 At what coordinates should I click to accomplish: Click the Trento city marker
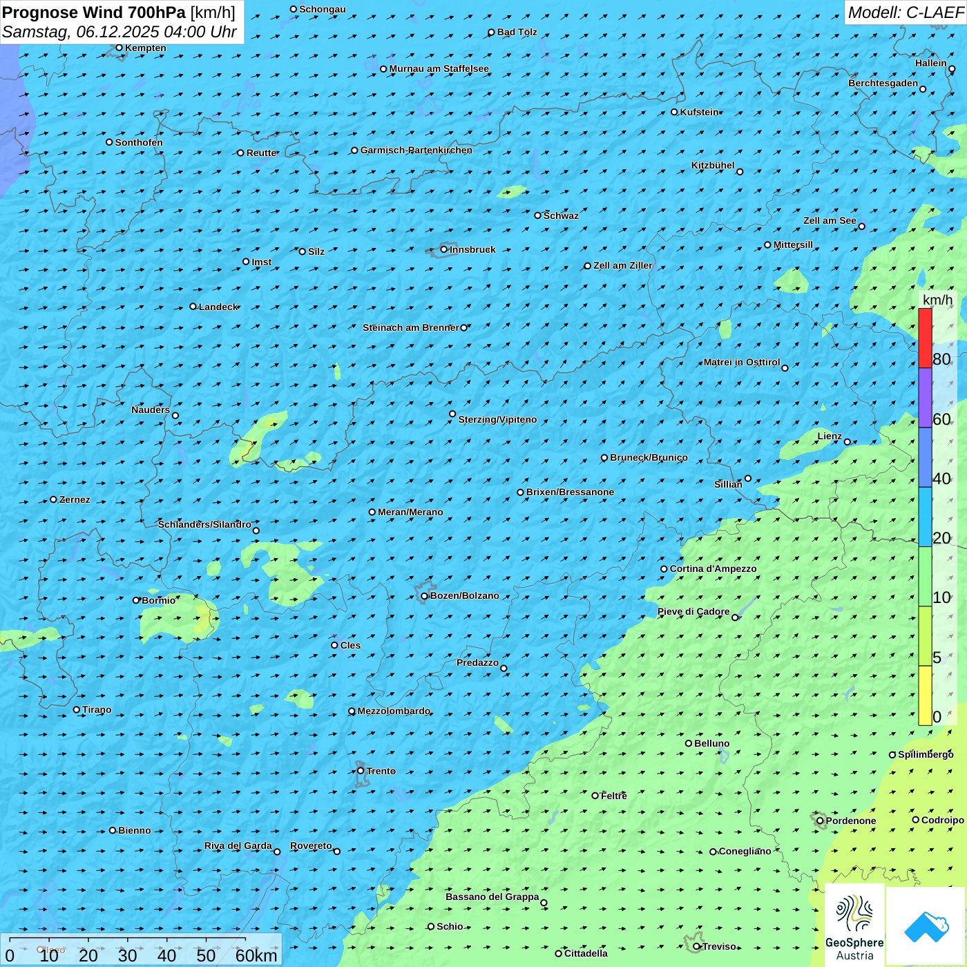(x=361, y=771)
